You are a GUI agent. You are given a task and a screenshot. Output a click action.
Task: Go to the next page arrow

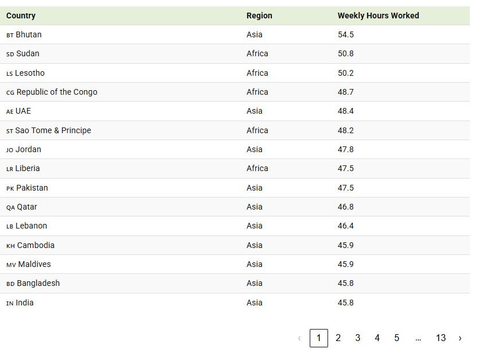[459, 338]
